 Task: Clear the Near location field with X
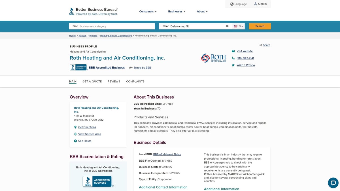coord(227,26)
